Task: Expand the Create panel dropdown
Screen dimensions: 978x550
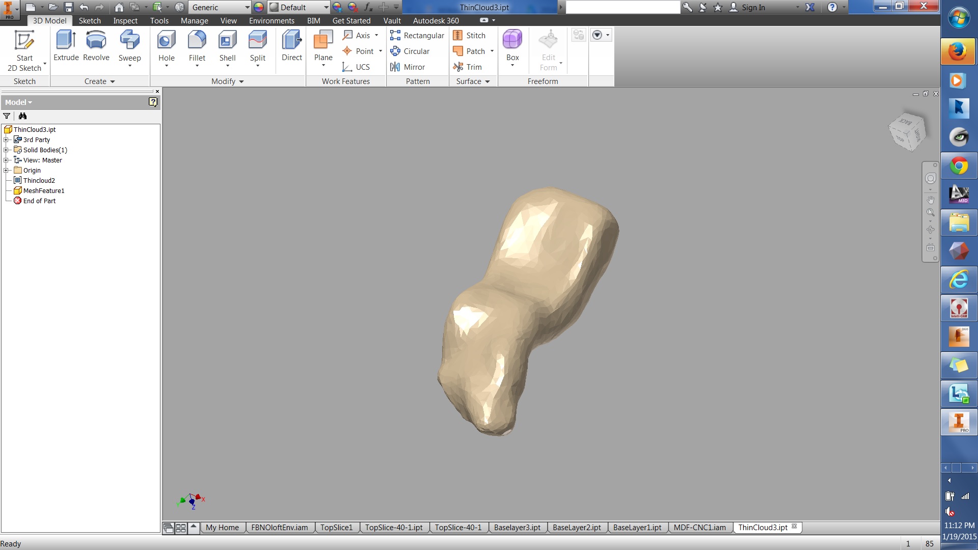Action: (x=100, y=81)
